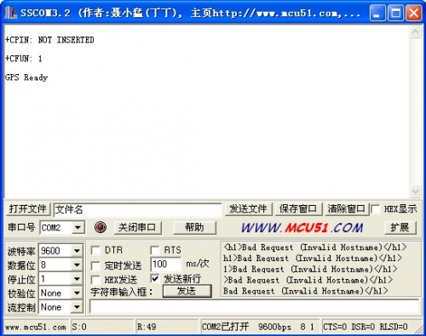
Task: Enable the HEX发送 checkbox
Action: (95, 280)
